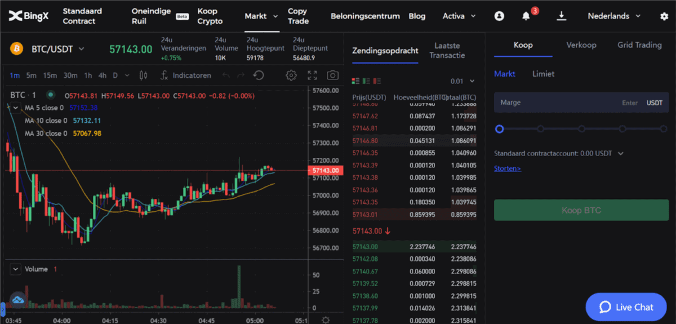Expand the BTC/USDT pair selector
The width and height of the screenshot is (676, 324).
pos(81,49)
